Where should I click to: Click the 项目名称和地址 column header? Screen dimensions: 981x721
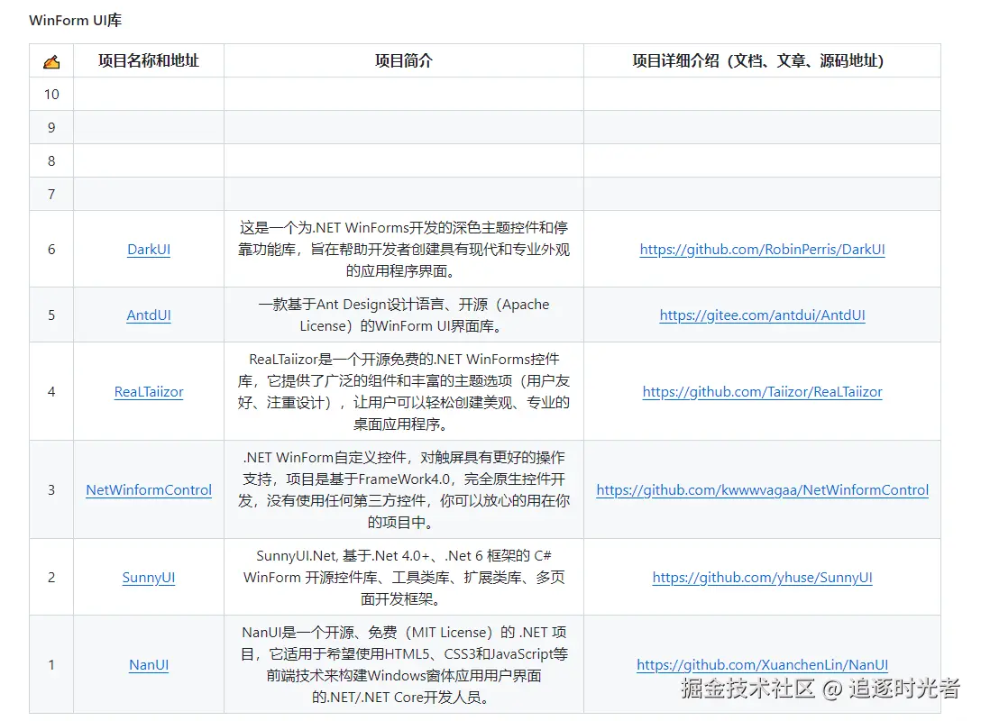click(x=149, y=60)
